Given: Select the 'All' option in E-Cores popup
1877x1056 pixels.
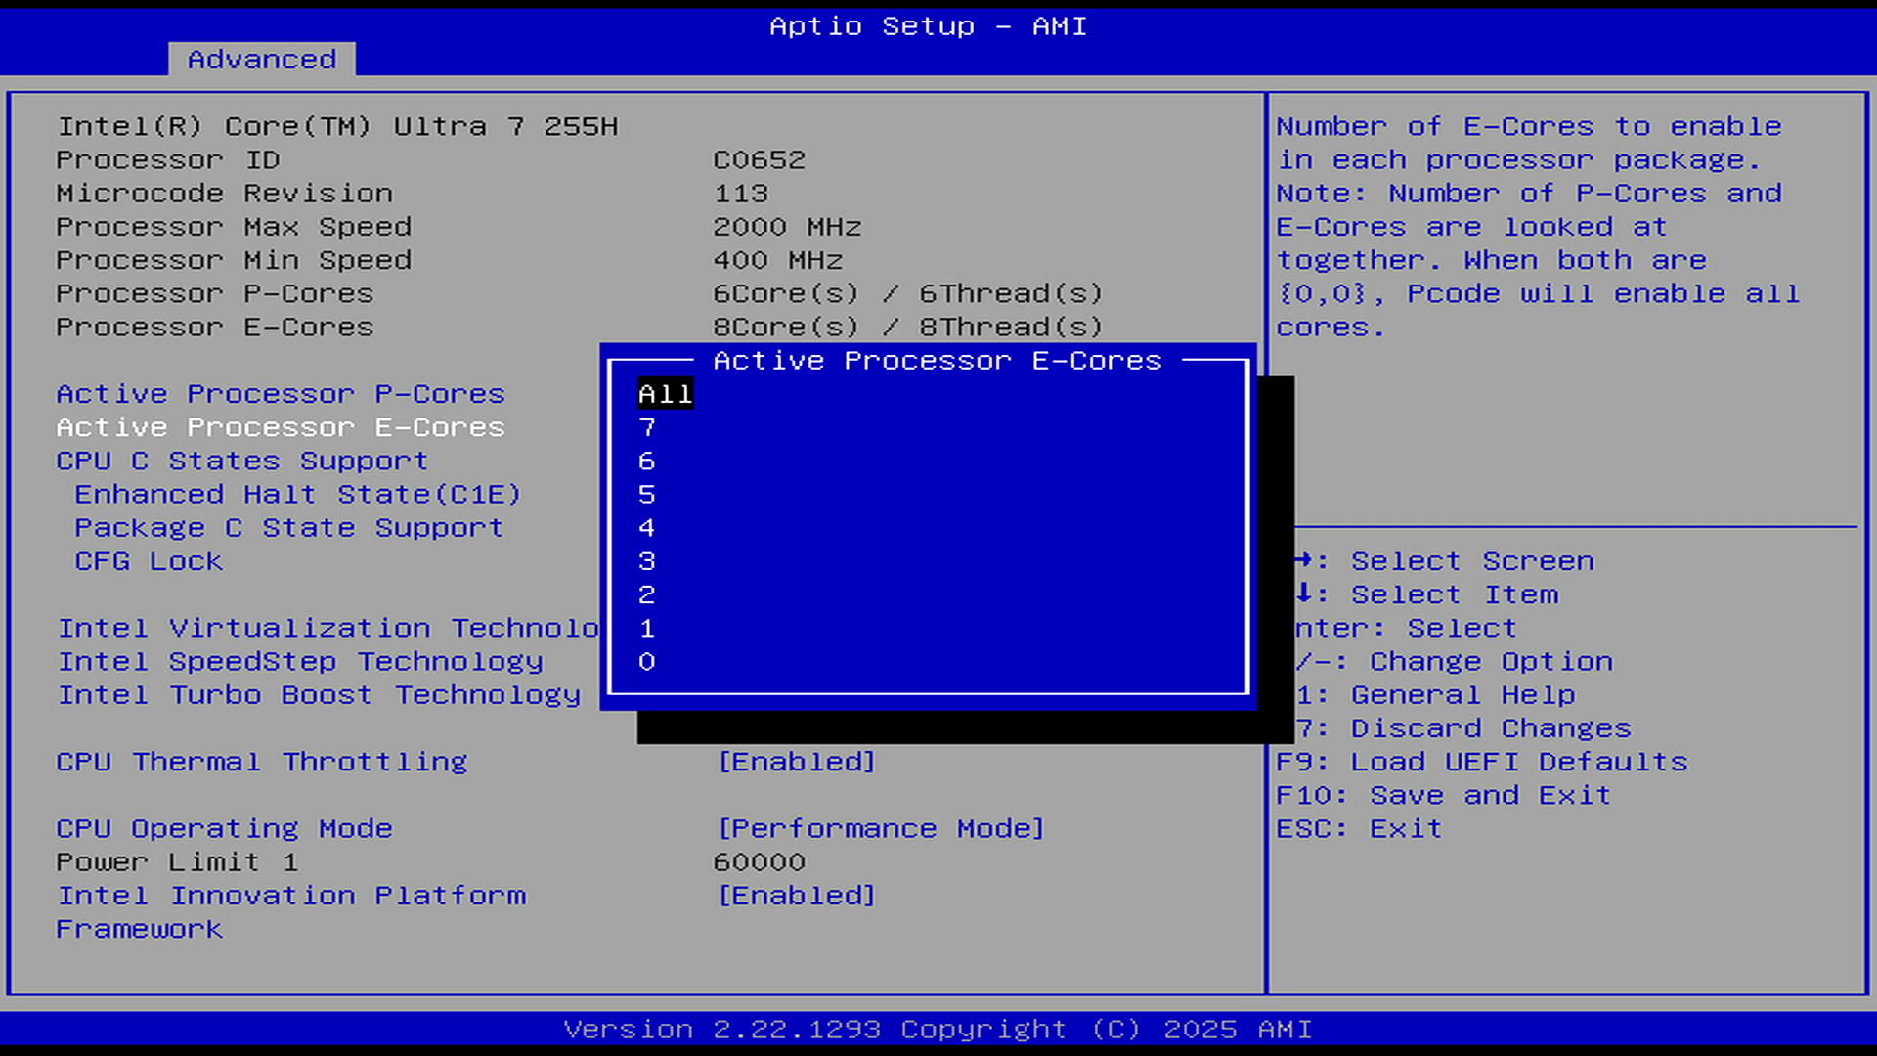Looking at the screenshot, I should click(665, 394).
